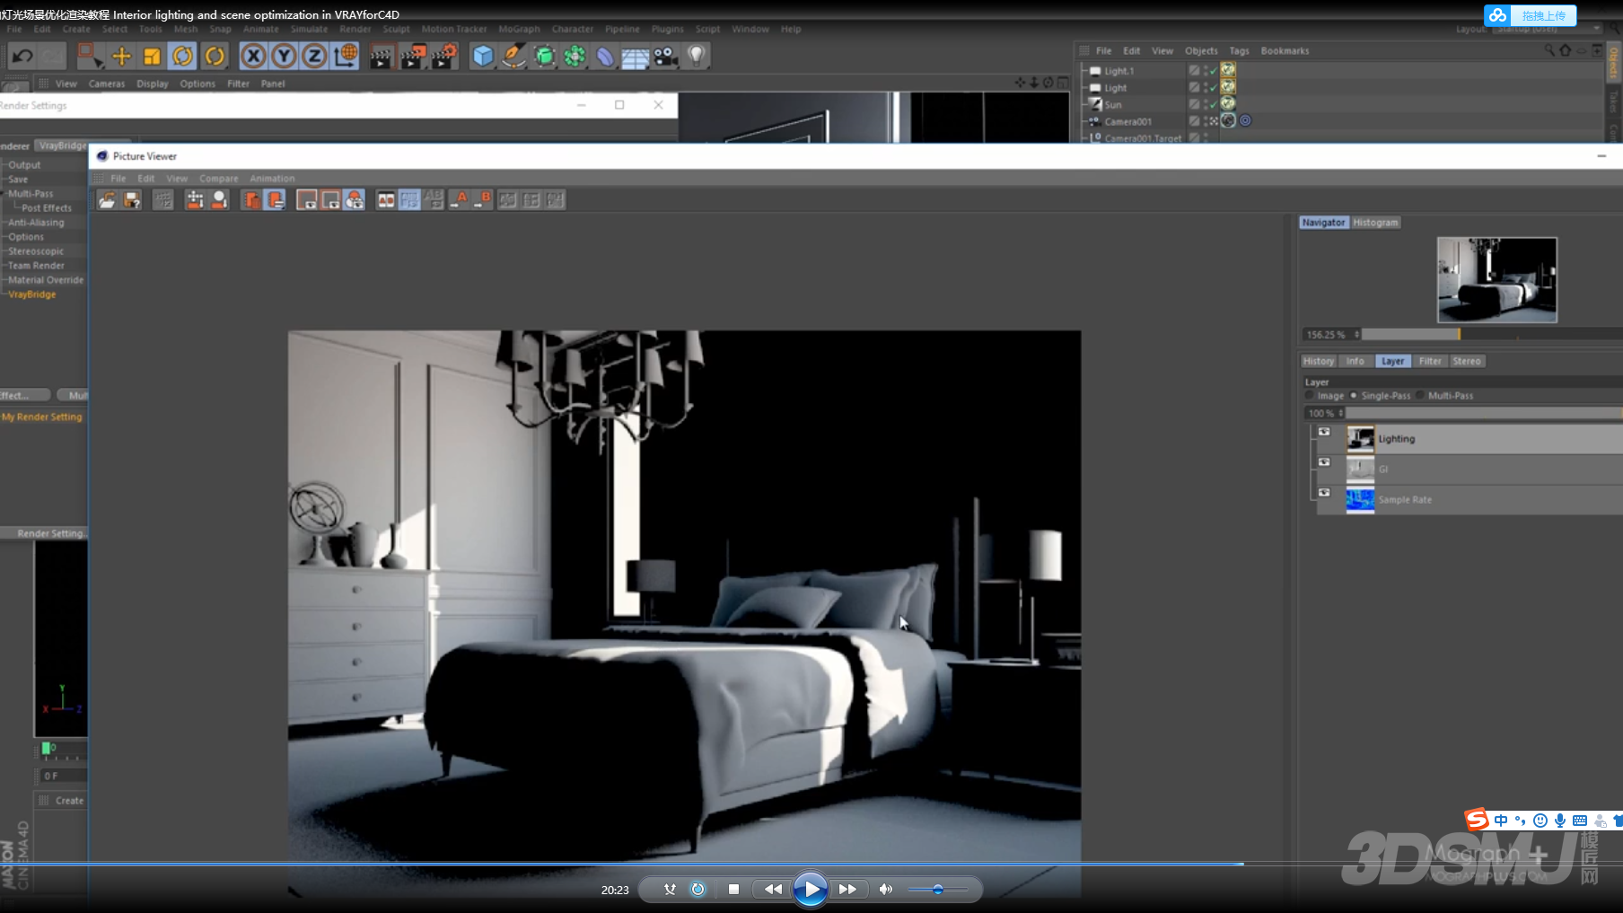Add a Cube primitive object
The height and width of the screenshot is (913, 1623).
pyautogui.click(x=483, y=57)
